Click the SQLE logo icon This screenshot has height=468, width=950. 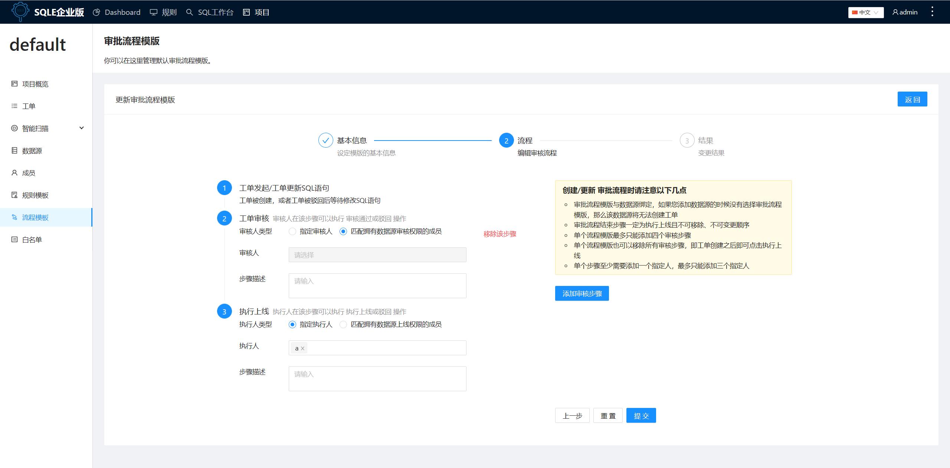pyautogui.click(x=20, y=12)
